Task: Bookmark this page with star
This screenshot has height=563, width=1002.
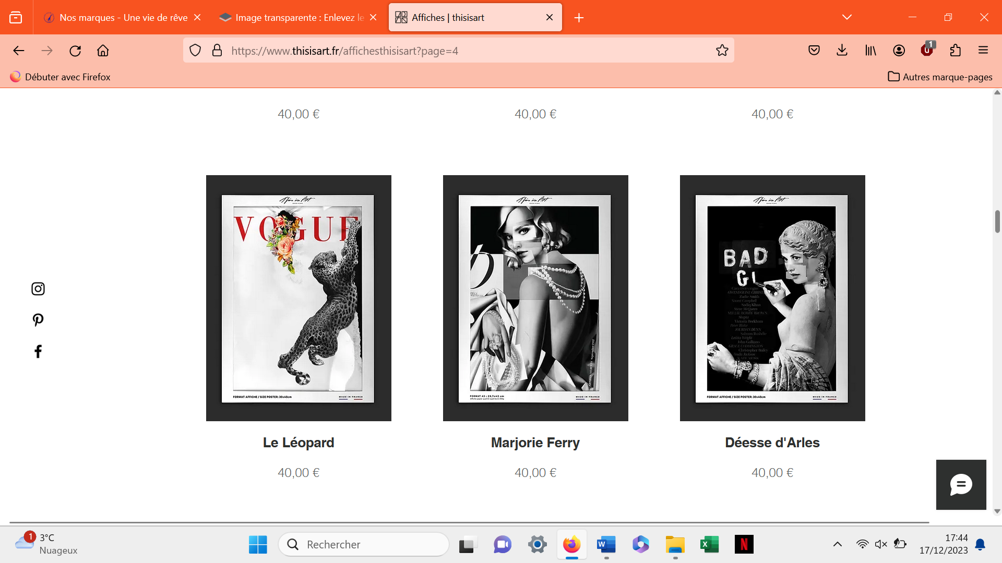Action: 722,51
